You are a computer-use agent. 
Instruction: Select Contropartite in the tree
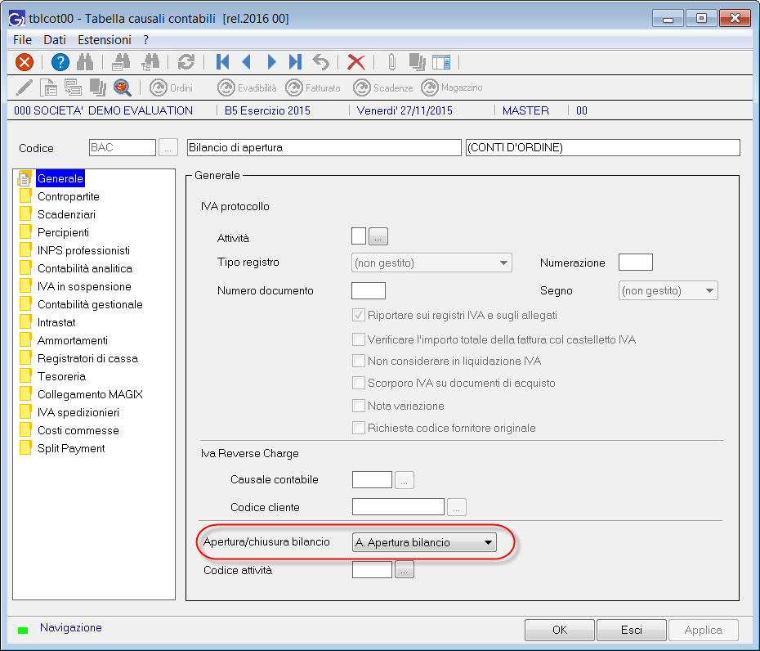pos(69,196)
